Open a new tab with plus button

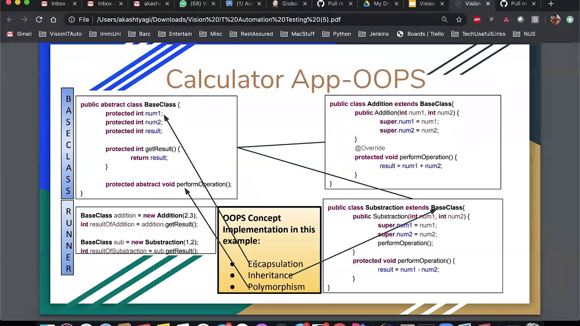coord(551,4)
